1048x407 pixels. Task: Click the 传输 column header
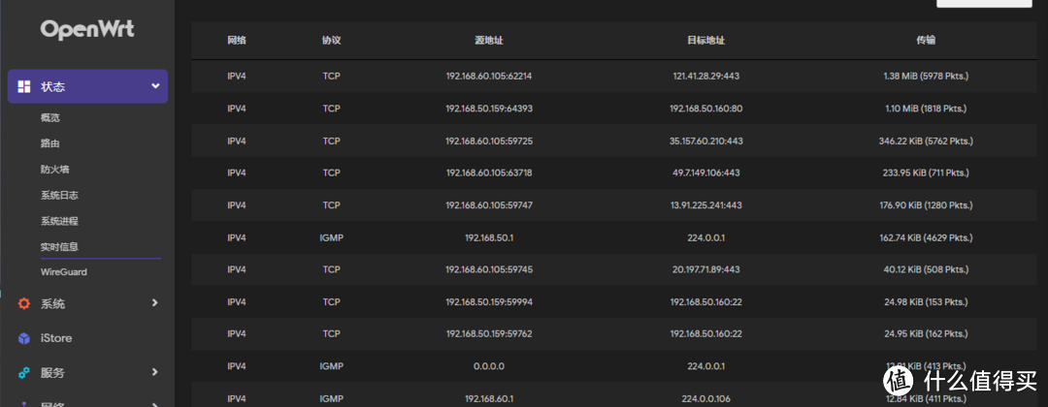click(x=927, y=41)
